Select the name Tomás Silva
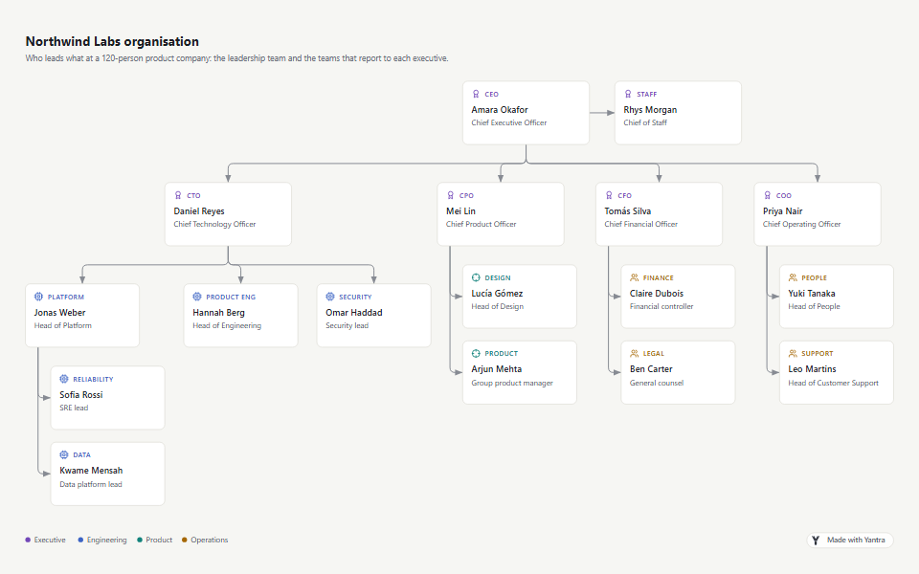This screenshot has height=574, width=919. (628, 210)
